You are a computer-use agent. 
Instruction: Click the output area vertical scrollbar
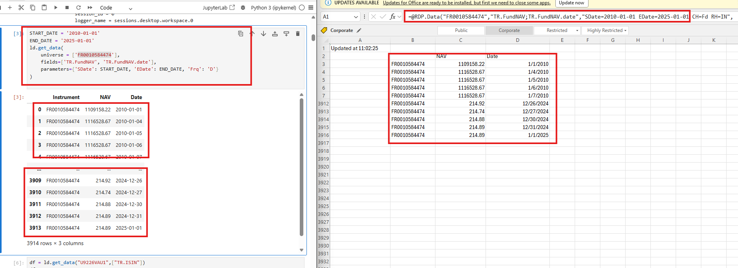pos(301,167)
